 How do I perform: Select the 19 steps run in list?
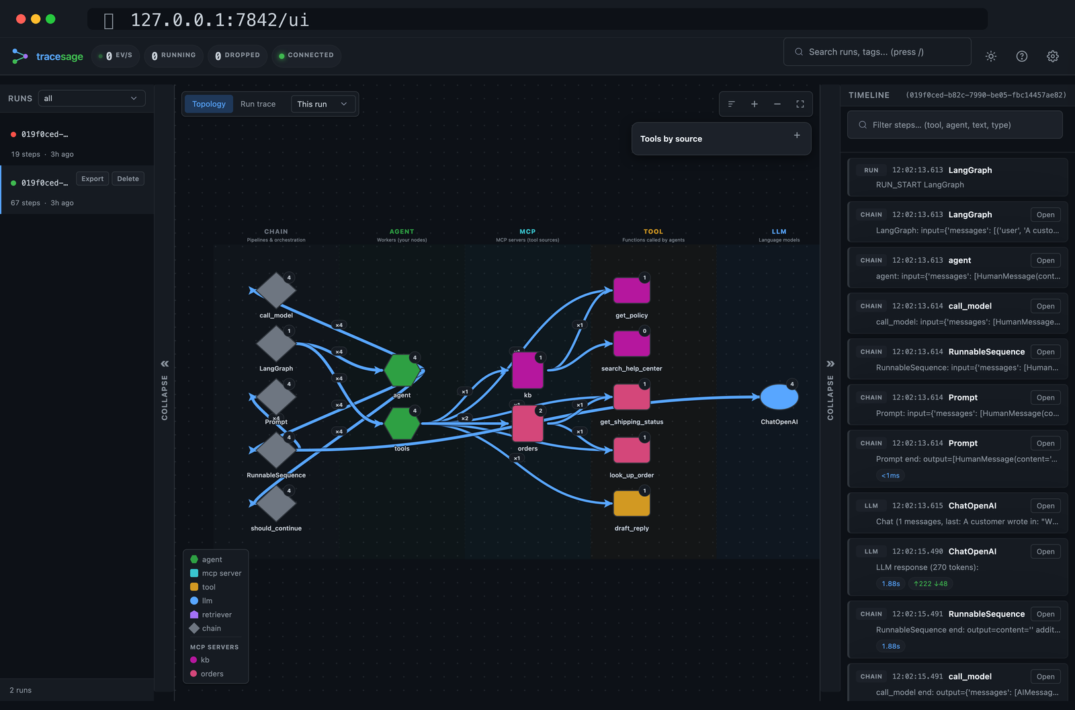click(x=77, y=142)
